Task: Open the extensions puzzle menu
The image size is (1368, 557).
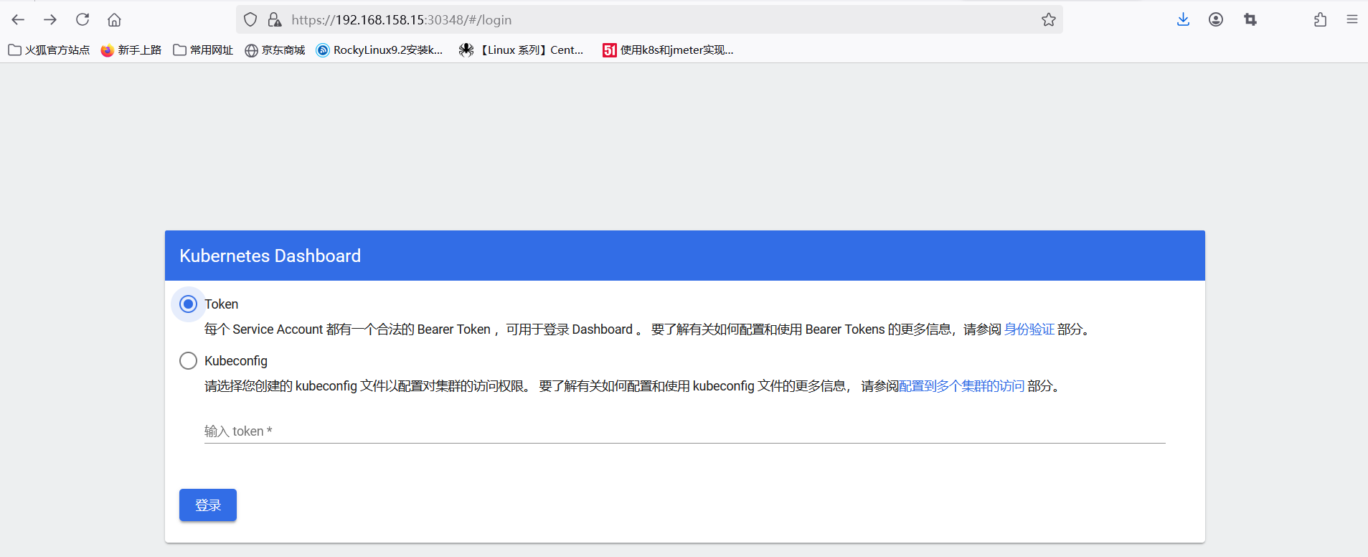Action: pyautogui.click(x=1320, y=19)
